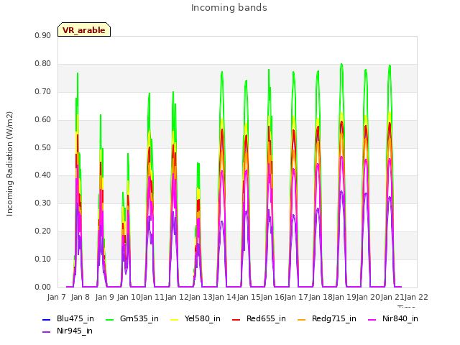
Task: Toggle the Blu475_in legend label
Action: (x=75, y=319)
